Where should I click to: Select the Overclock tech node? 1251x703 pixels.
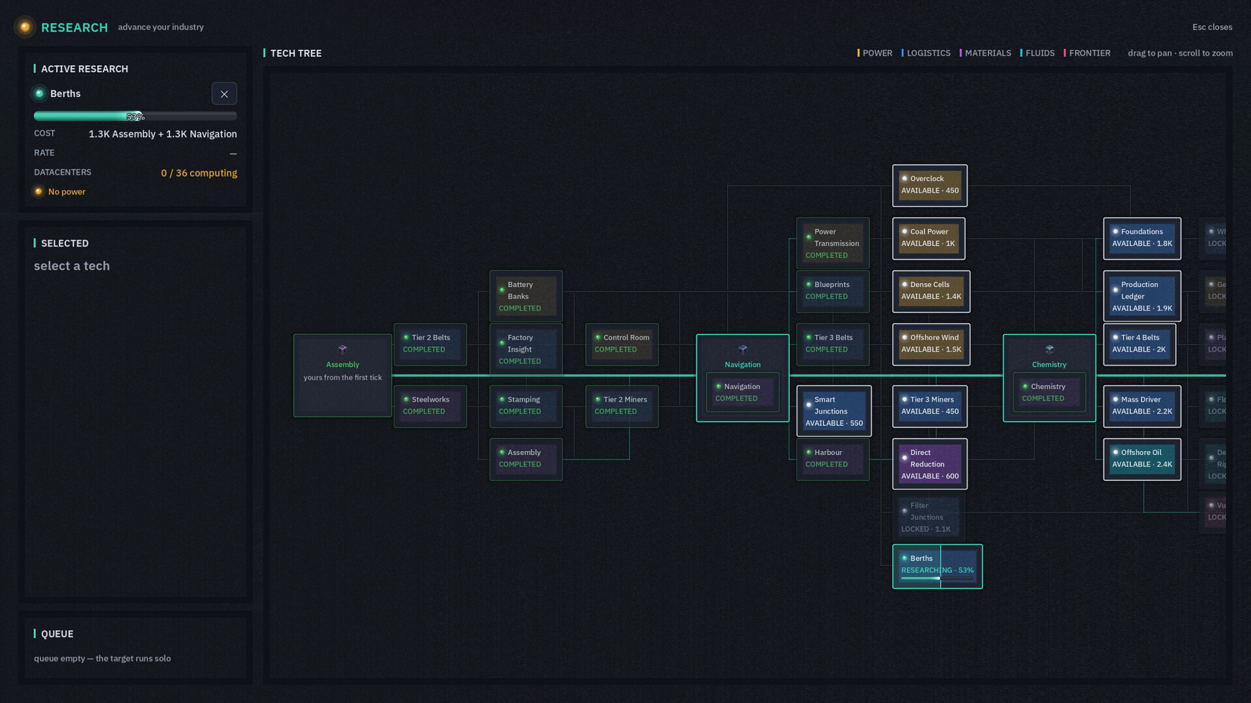coord(930,186)
